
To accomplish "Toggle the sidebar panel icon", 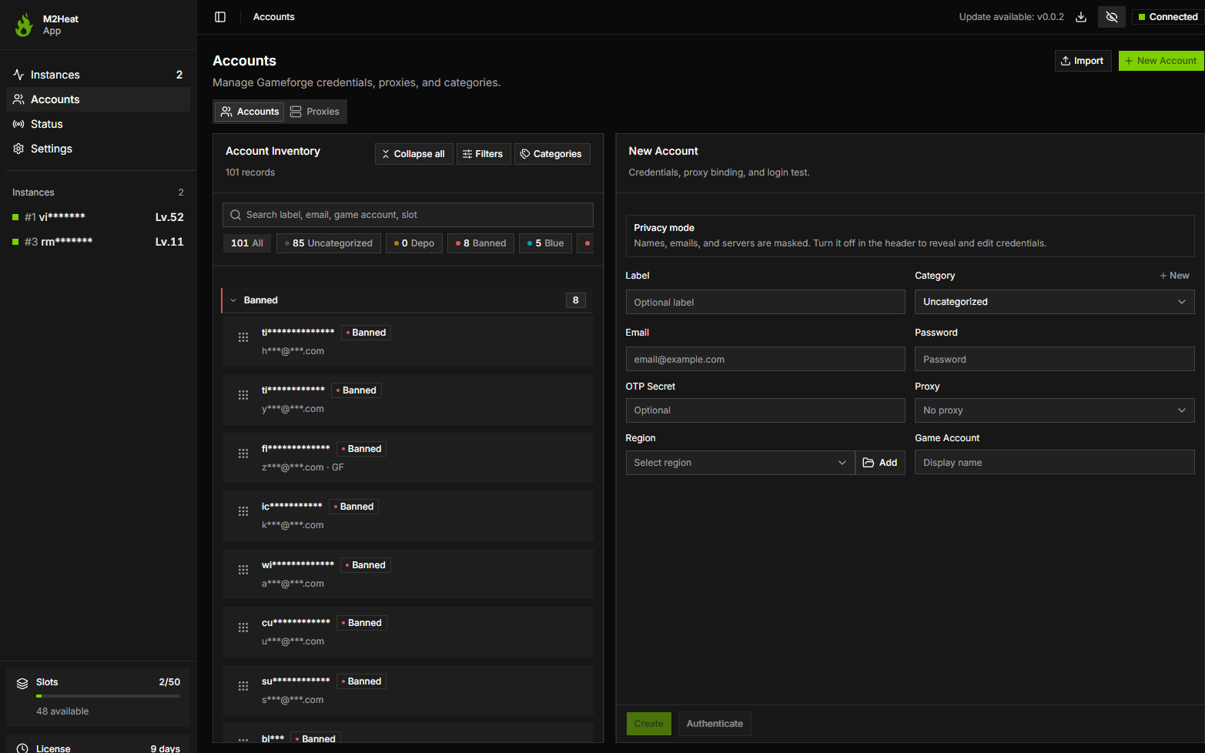I will (220, 17).
